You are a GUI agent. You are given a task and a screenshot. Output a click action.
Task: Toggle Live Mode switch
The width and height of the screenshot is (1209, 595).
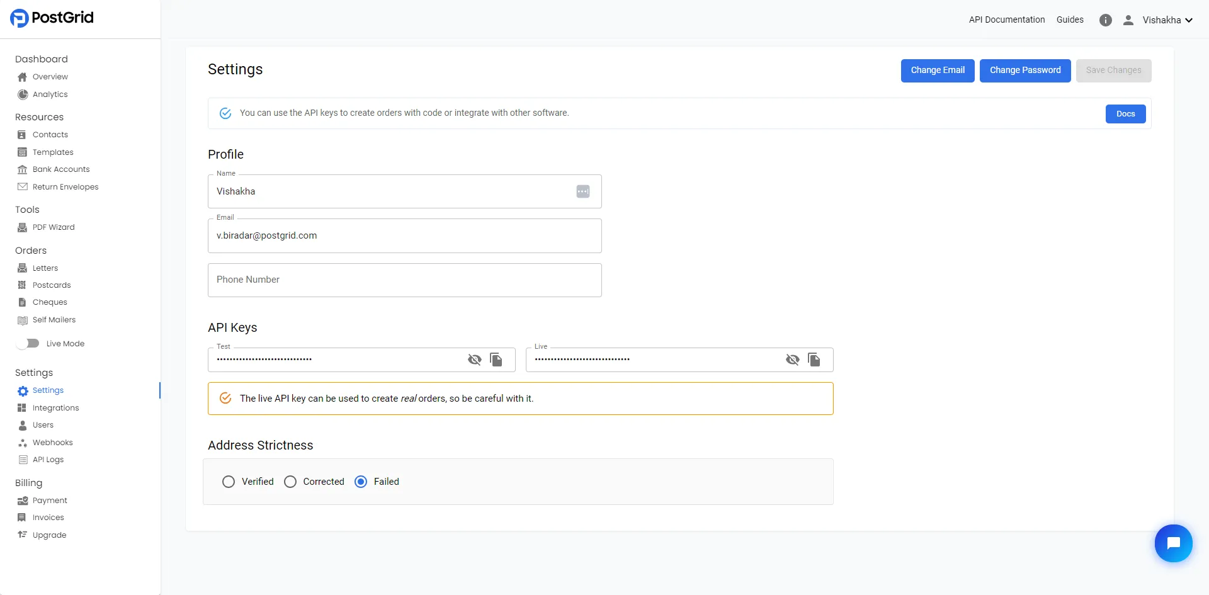(30, 343)
